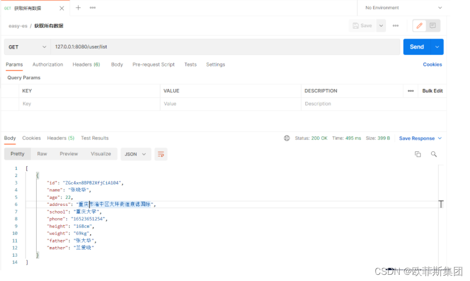Expand the Save options arrow
The image size is (470, 281).
click(x=381, y=26)
